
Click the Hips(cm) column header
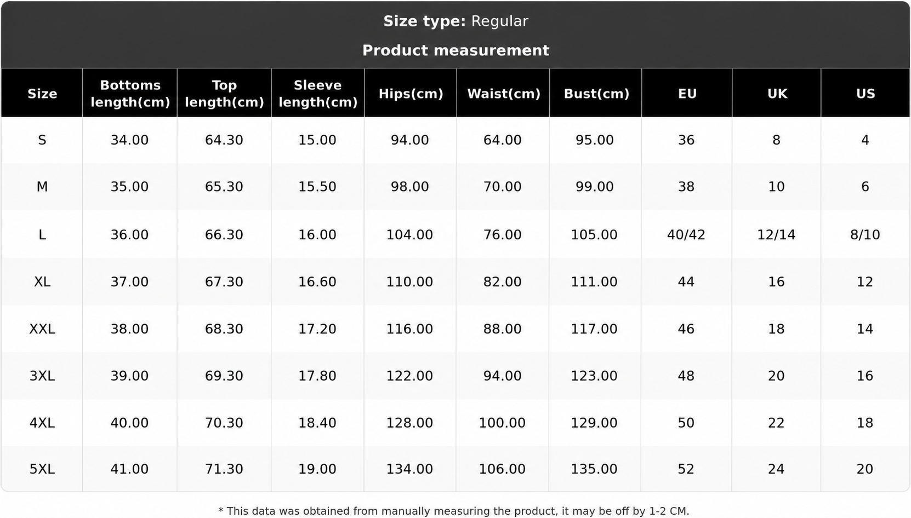411,94
